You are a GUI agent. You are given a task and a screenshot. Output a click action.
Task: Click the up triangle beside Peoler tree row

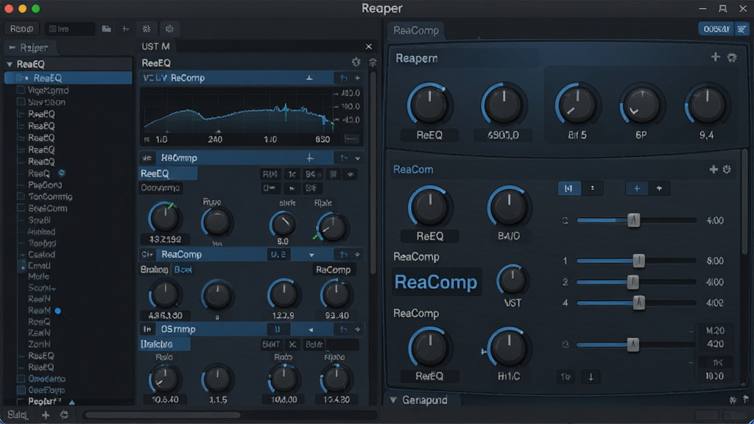[x=71, y=402]
